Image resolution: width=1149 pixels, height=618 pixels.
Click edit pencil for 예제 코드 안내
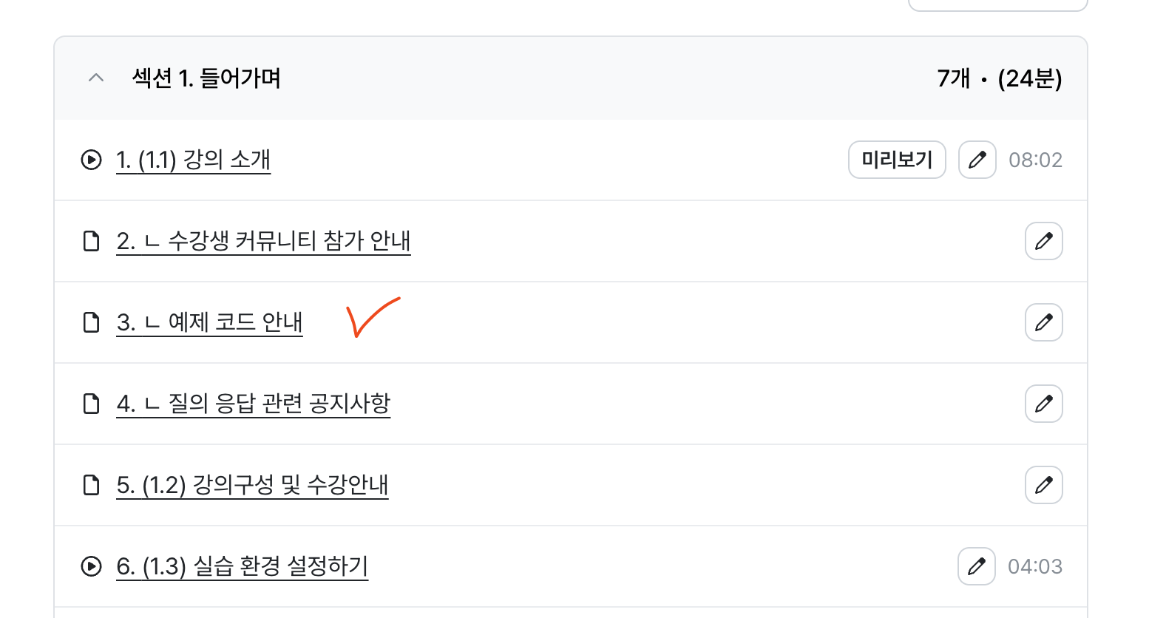1043,322
